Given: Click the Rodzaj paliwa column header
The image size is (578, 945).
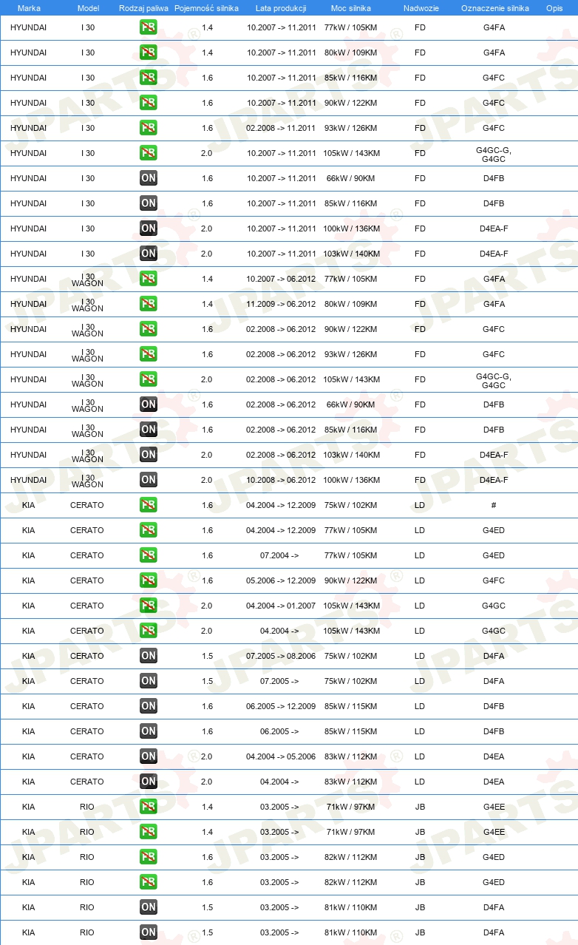Looking at the screenshot, I should coord(143,8).
